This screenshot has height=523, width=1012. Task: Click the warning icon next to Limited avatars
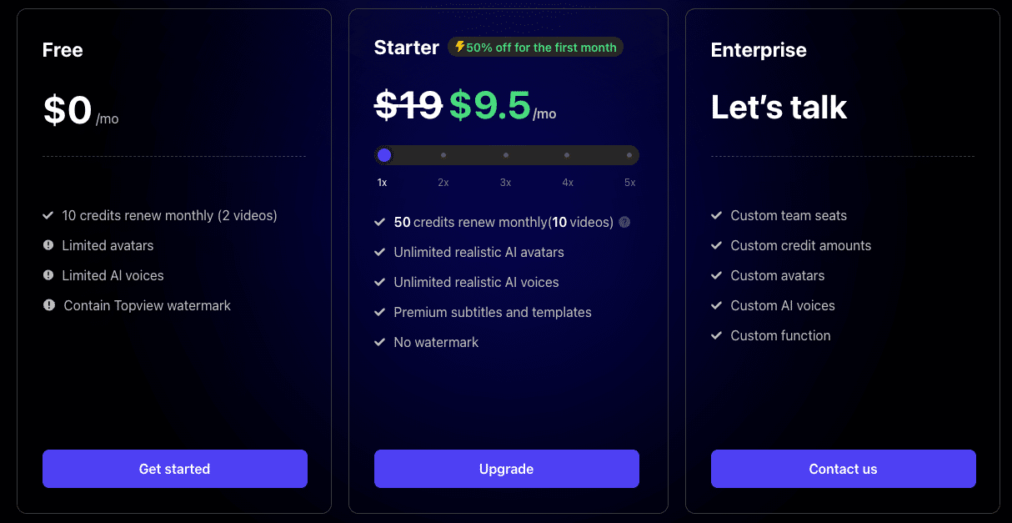[x=48, y=245]
